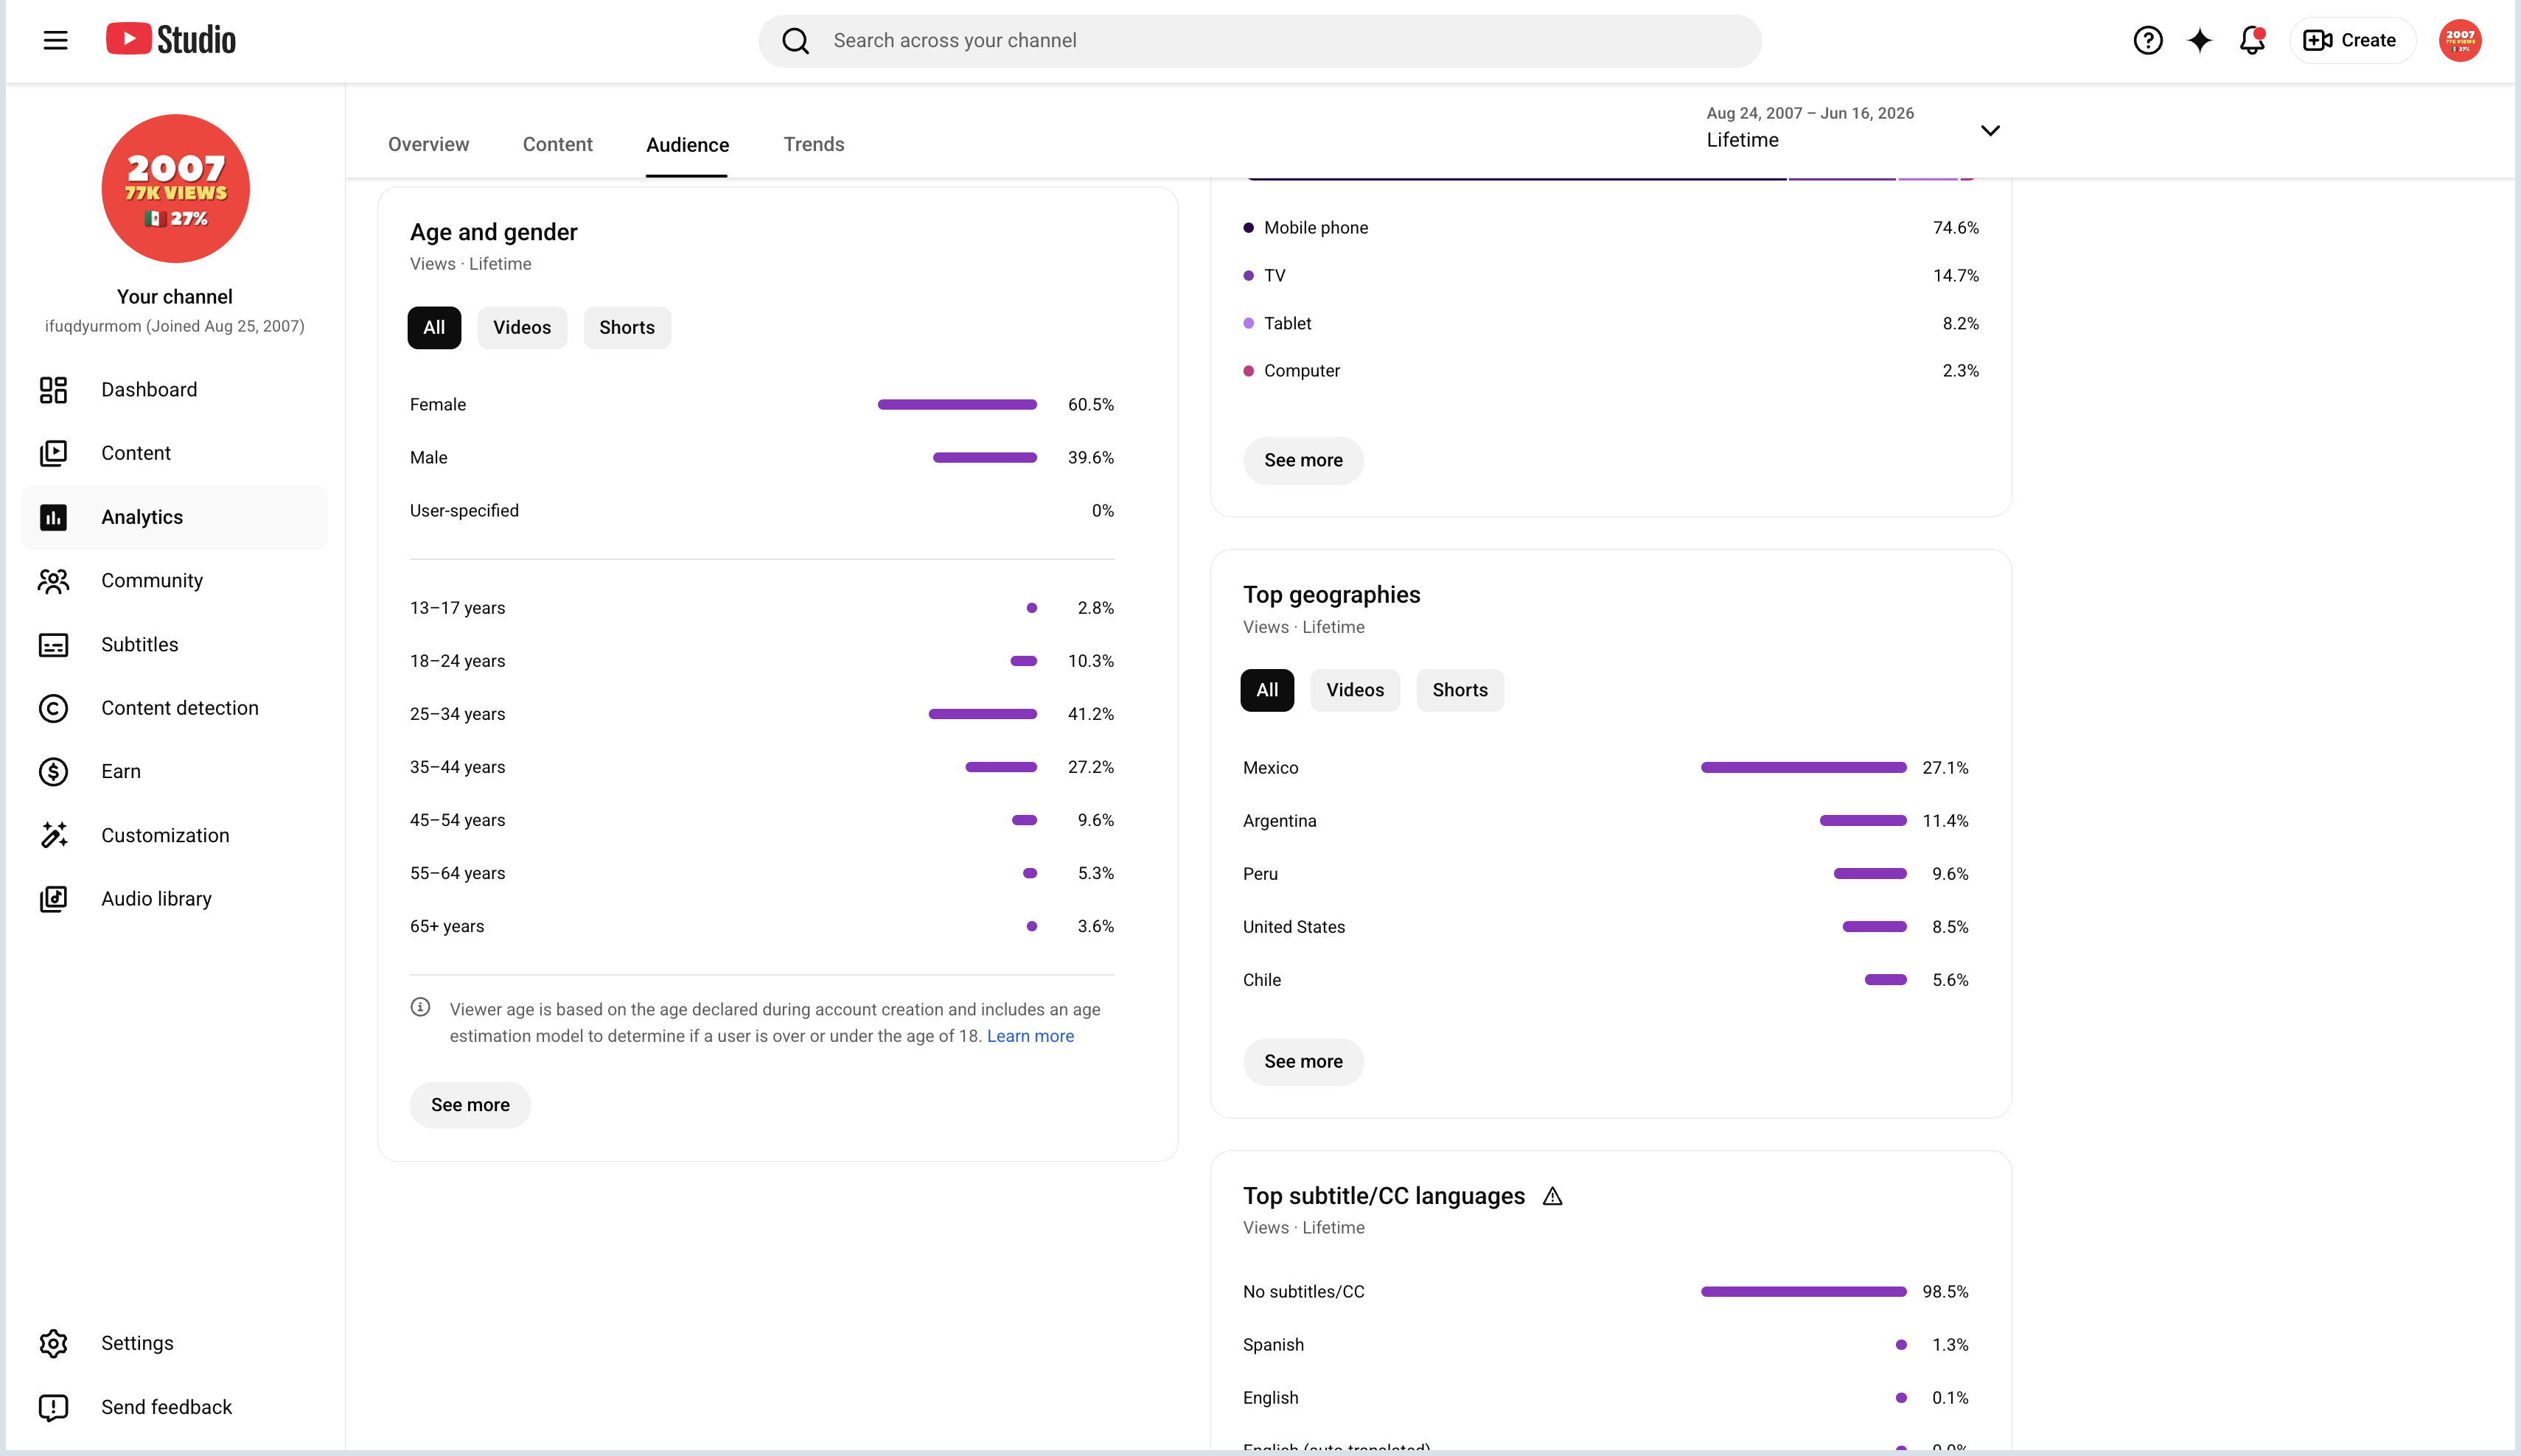Expand See more under device types
This screenshot has width=2521, height=1456.
click(x=1303, y=460)
